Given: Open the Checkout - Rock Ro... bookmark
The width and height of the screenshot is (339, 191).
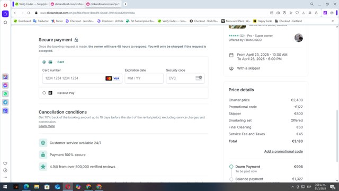Looking at the screenshot, I should tap(204, 21).
